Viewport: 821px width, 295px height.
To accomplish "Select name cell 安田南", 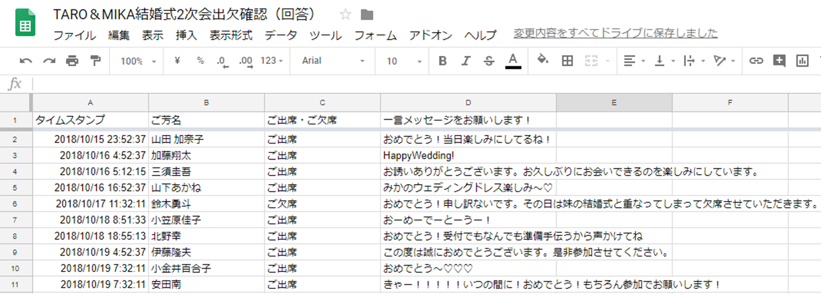I will [x=206, y=284].
